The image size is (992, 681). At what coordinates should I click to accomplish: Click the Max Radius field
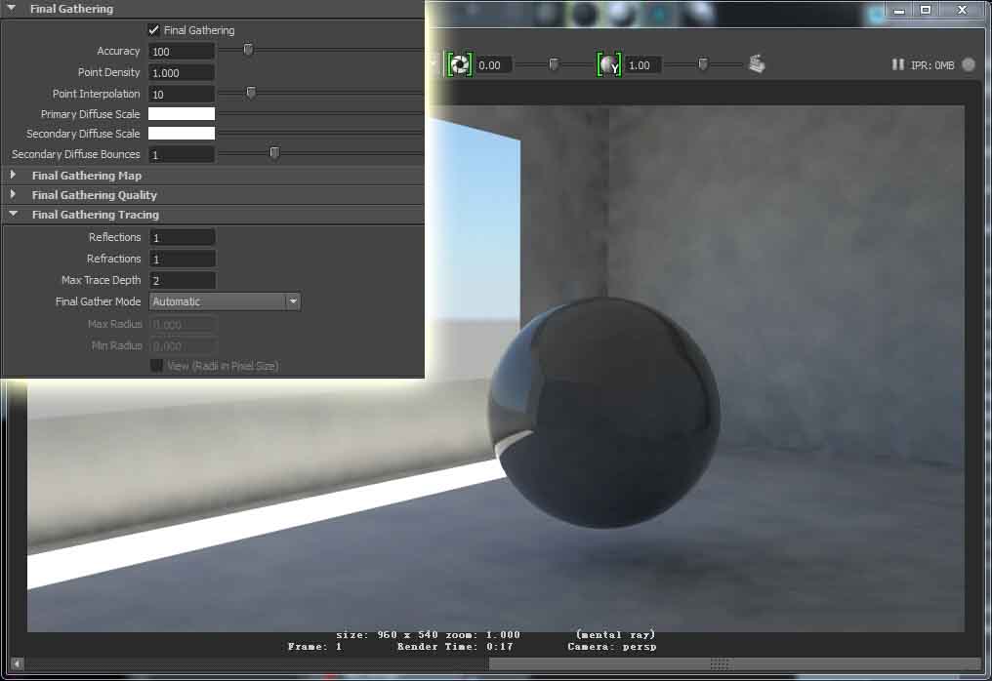coord(183,324)
